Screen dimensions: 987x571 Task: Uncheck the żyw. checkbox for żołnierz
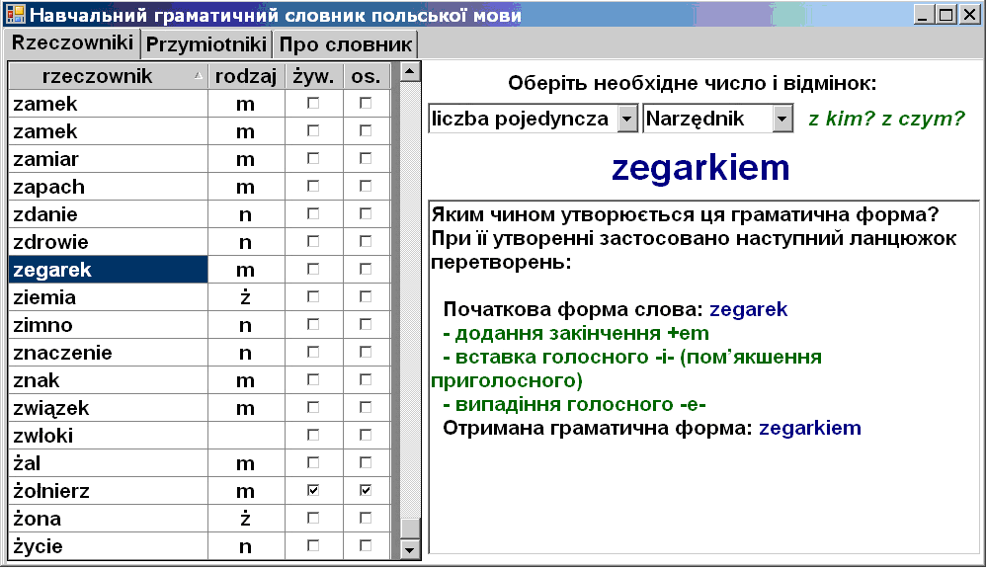[313, 491]
